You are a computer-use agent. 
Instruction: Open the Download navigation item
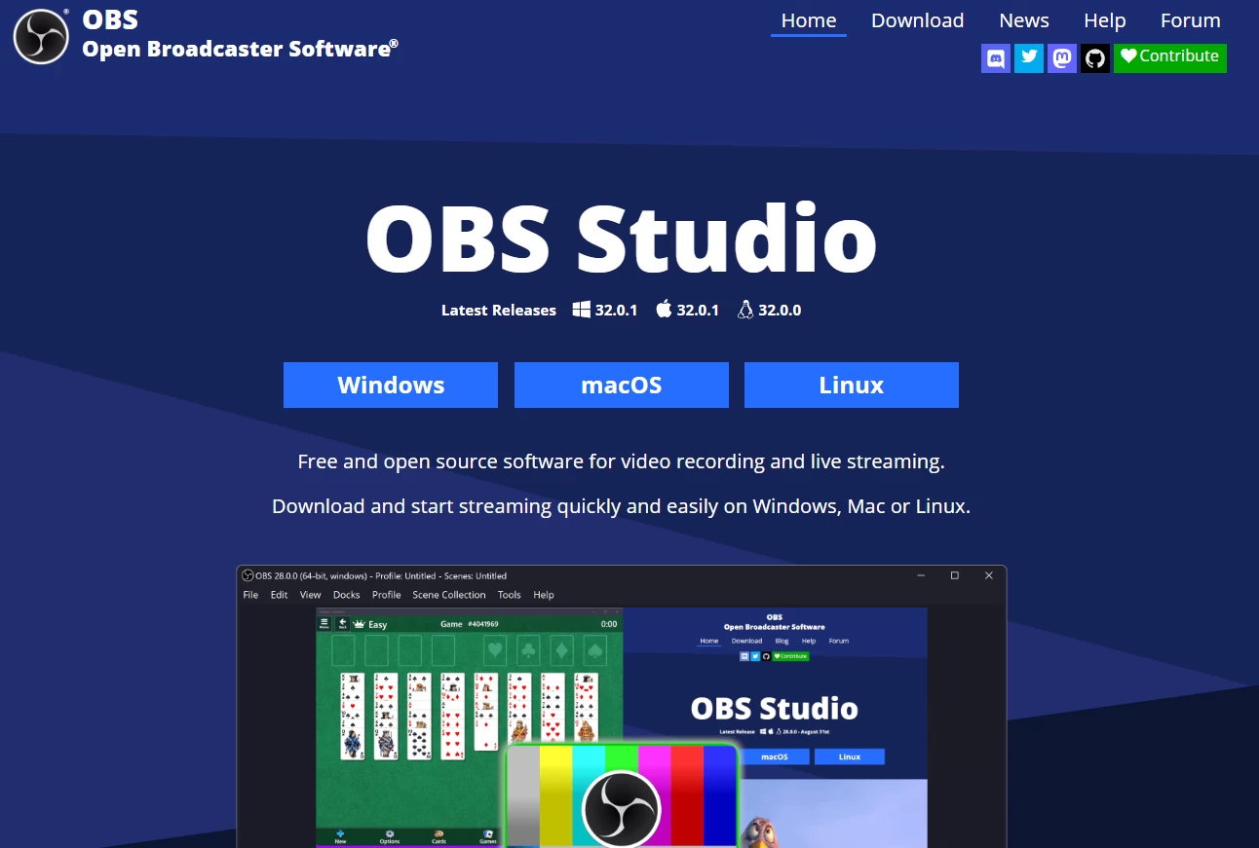(917, 19)
